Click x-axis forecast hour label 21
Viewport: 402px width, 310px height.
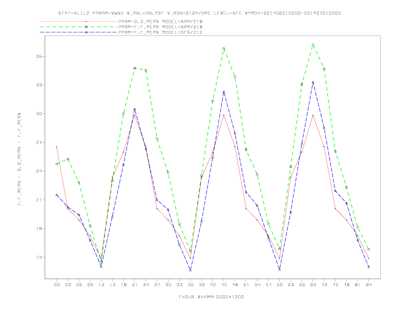135,285
